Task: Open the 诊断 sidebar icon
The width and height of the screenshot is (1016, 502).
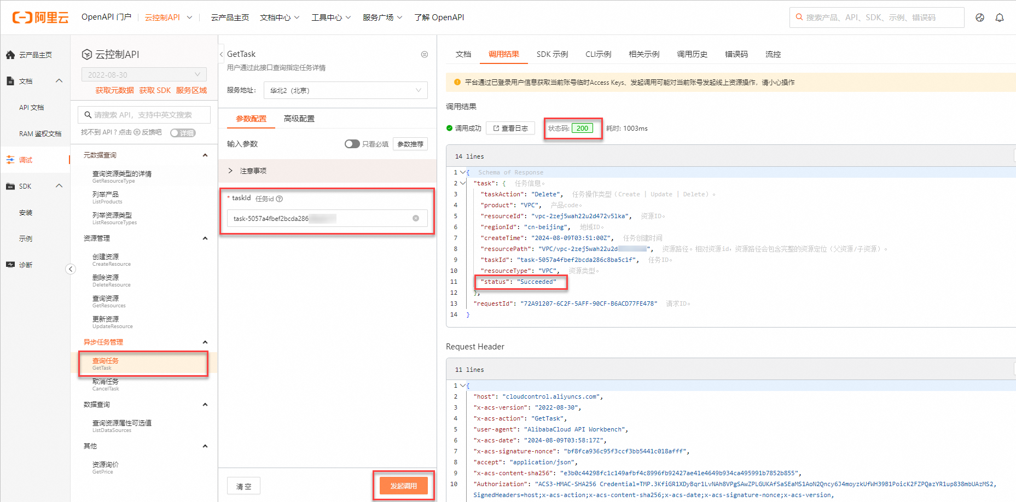Action: click(x=25, y=264)
